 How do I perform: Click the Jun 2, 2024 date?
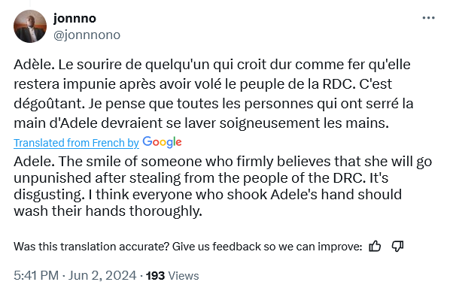(x=102, y=275)
